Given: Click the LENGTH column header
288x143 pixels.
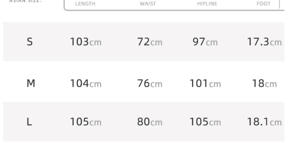Looking at the screenshot, I should 85,4.
